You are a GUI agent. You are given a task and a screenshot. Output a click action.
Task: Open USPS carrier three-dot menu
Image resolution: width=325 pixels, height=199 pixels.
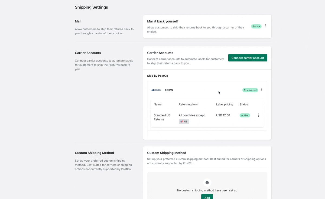point(262,90)
